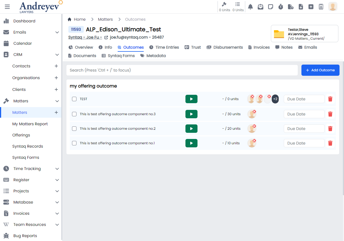Check the TEST outcome checkbox
The width and height of the screenshot is (344, 241).
pos(74,99)
